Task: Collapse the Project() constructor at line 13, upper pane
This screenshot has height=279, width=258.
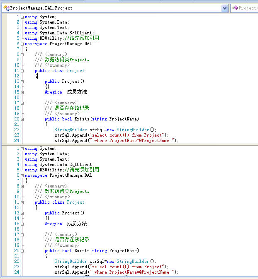Action: tap(22, 82)
